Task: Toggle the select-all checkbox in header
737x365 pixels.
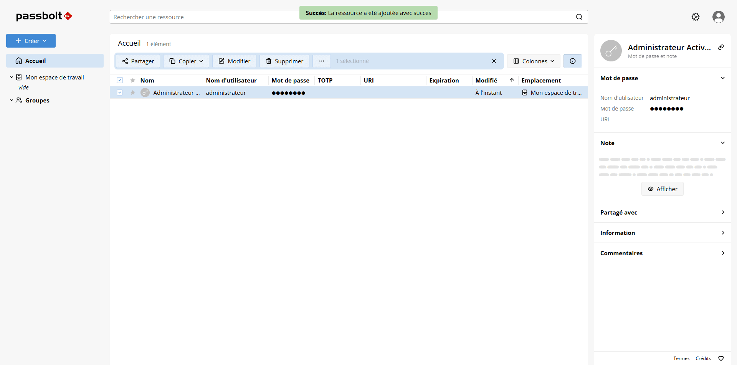Action: pyautogui.click(x=120, y=80)
